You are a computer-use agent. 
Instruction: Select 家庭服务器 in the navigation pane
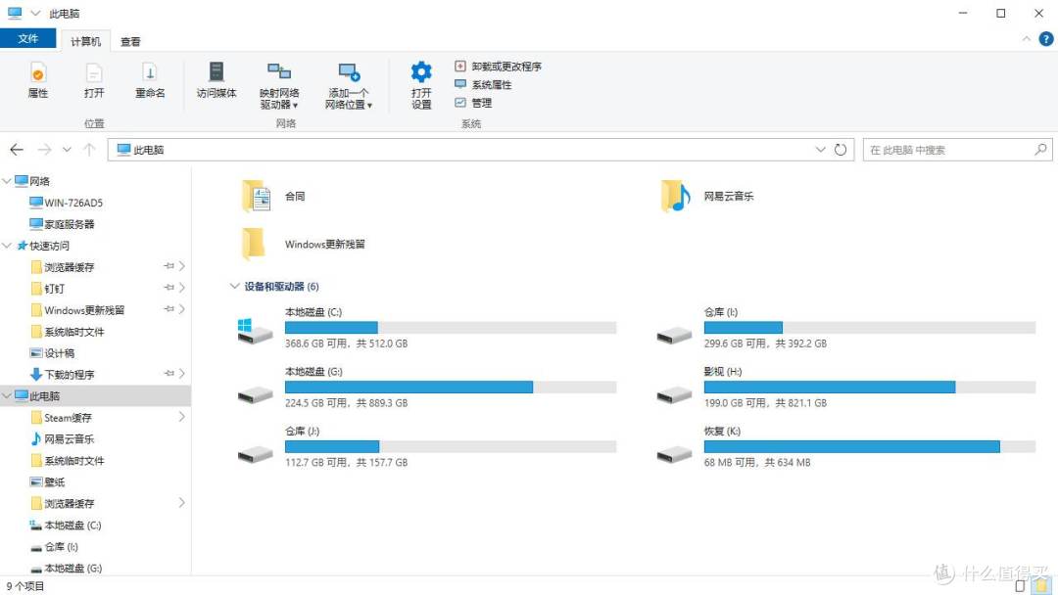click(62, 224)
